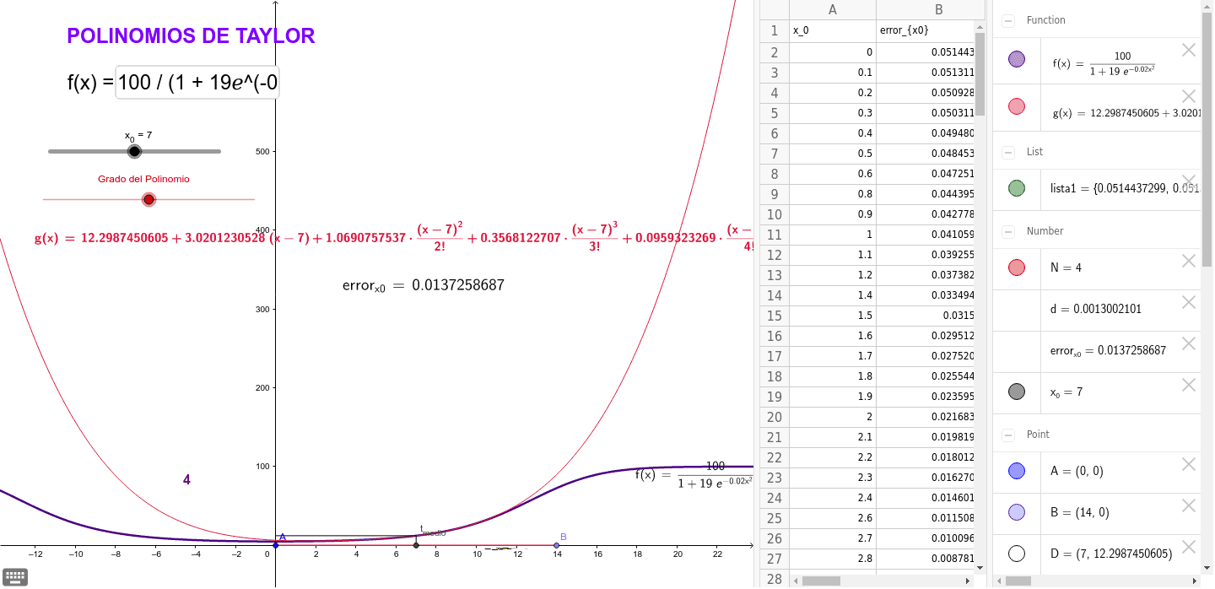
Task: Select cell with value 0.019819
Action: pyautogui.click(x=926, y=437)
